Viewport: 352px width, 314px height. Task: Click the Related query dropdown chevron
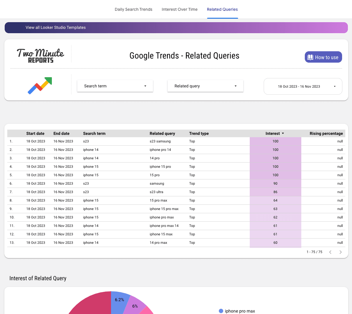(x=235, y=86)
